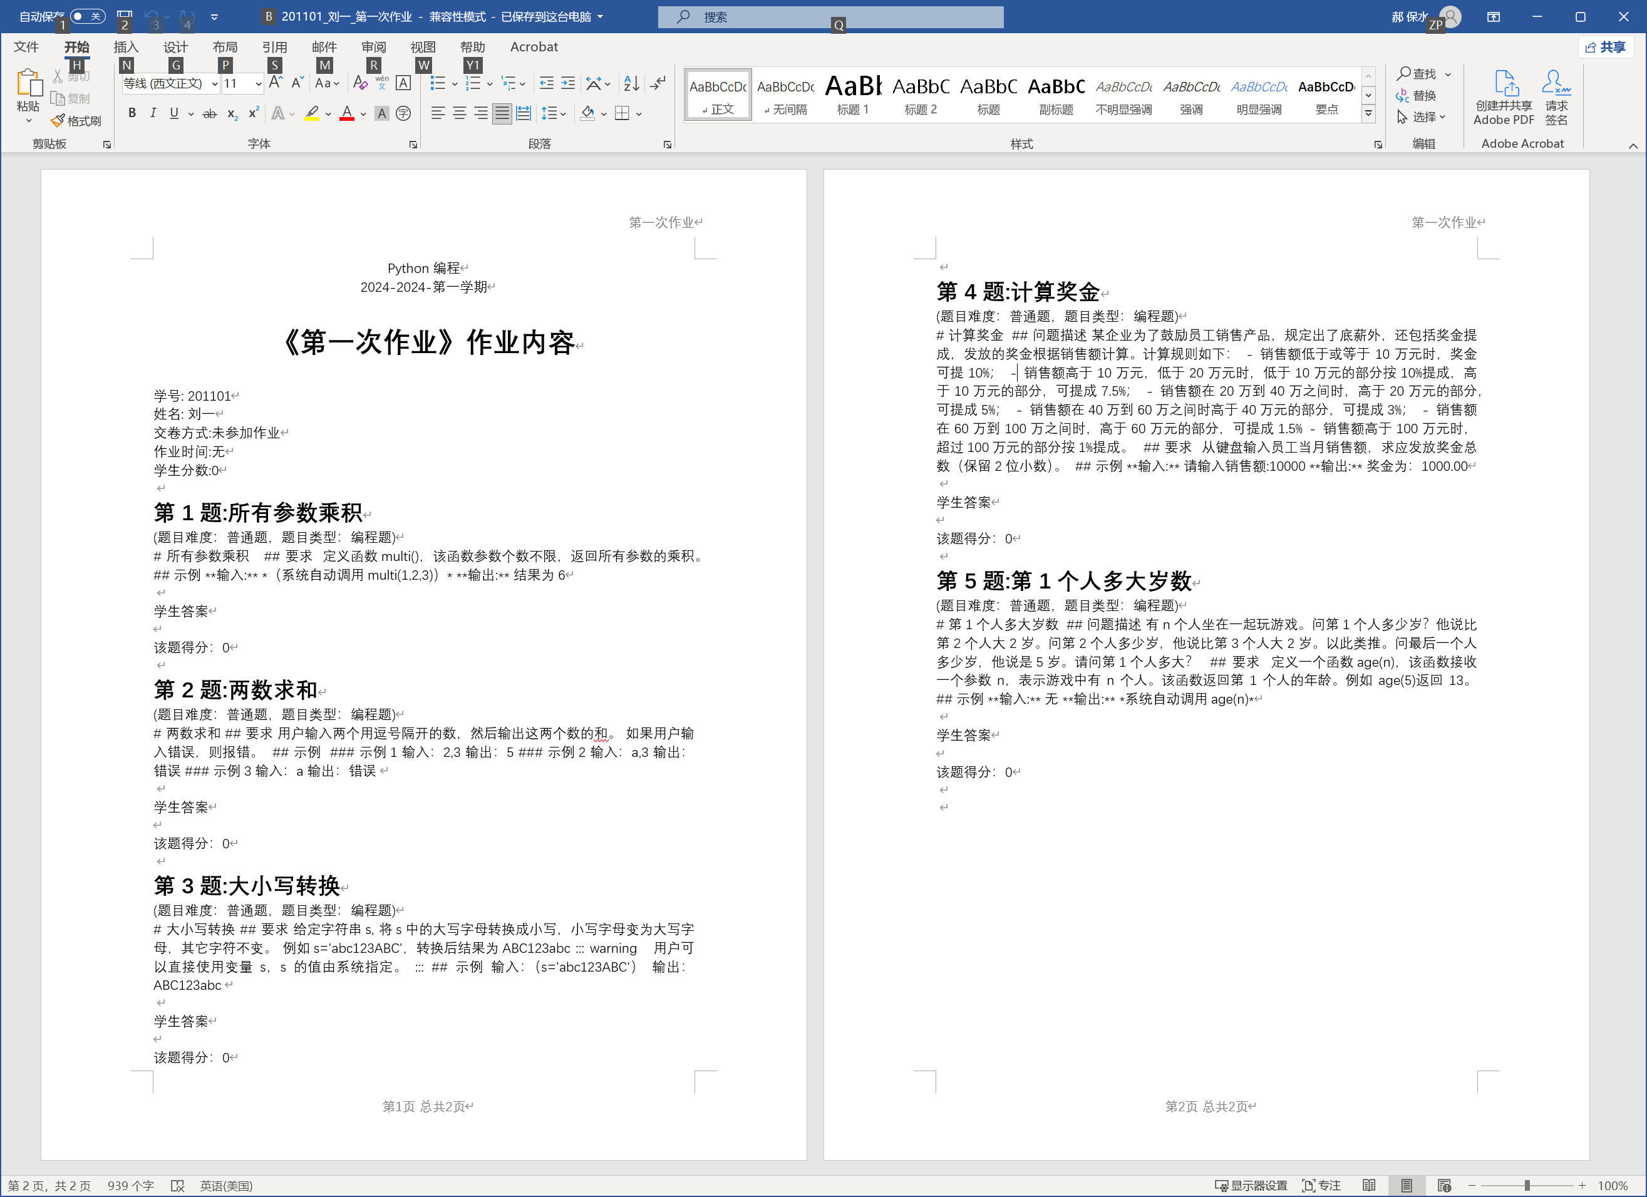Click the Phonetic Guide icon
The height and width of the screenshot is (1197, 1647).
pos(382,83)
